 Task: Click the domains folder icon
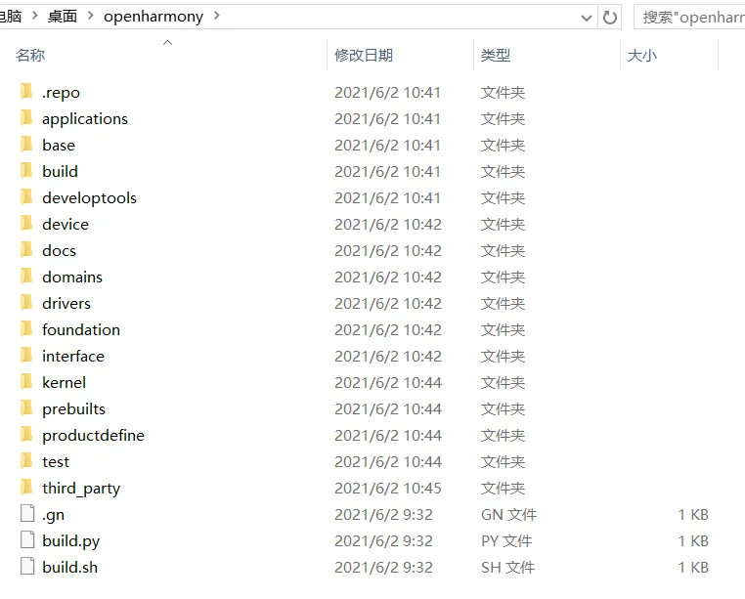tap(27, 276)
